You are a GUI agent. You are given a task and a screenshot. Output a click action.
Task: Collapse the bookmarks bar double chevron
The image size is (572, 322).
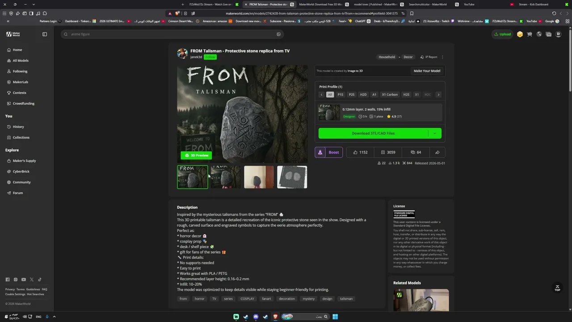(x=8, y=21)
